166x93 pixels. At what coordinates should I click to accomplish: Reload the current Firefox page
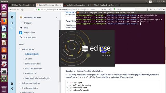tap(18, 10)
